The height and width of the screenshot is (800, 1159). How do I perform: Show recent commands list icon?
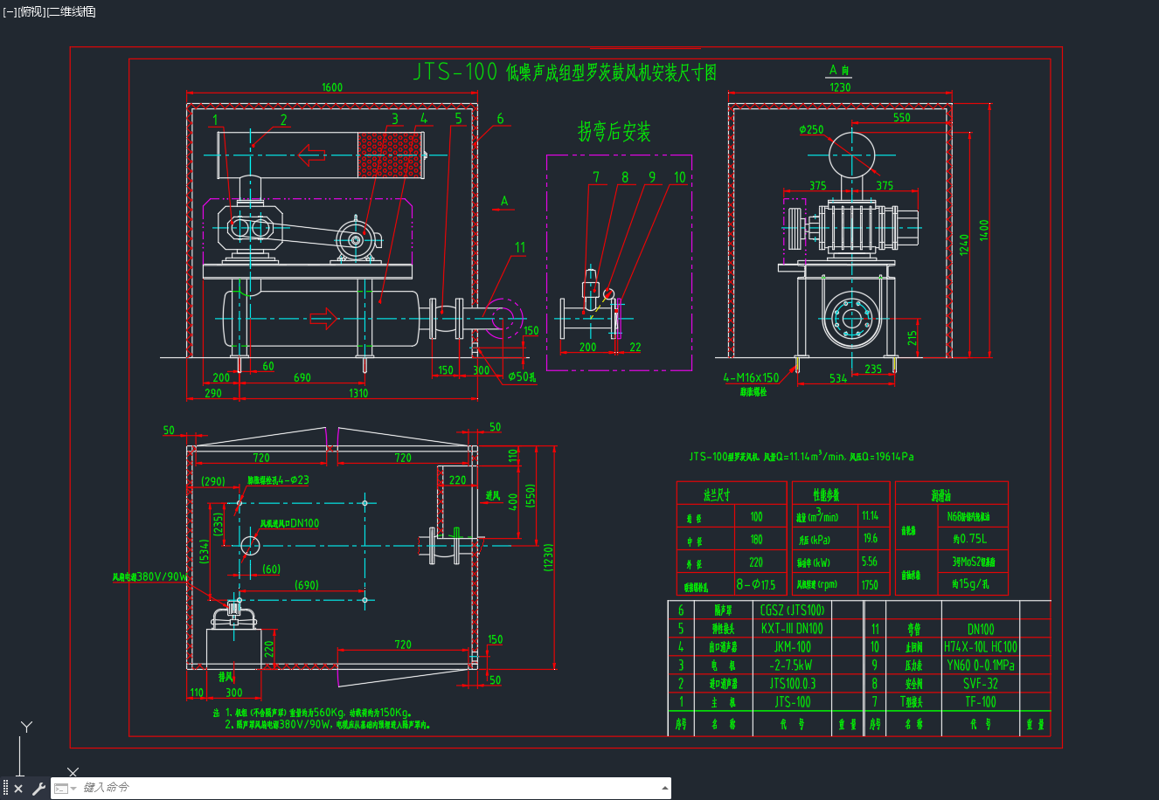click(x=63, y=789)
